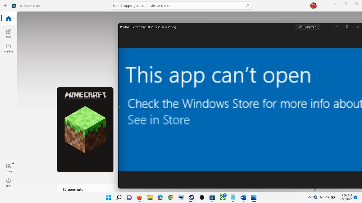
Task: Open Steam from the taskbar
Action: 191,197
